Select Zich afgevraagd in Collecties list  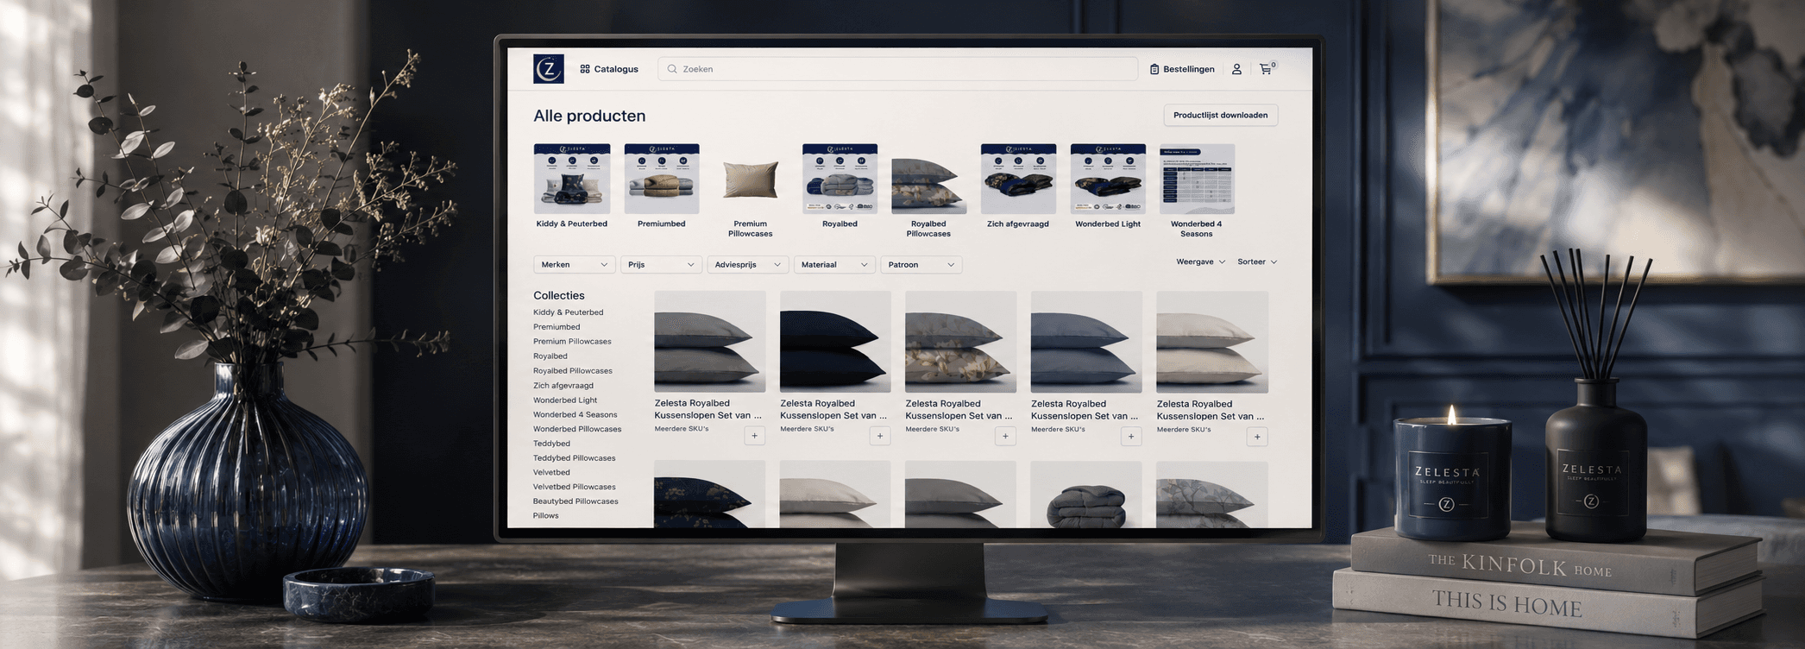[x=563, y=386]
